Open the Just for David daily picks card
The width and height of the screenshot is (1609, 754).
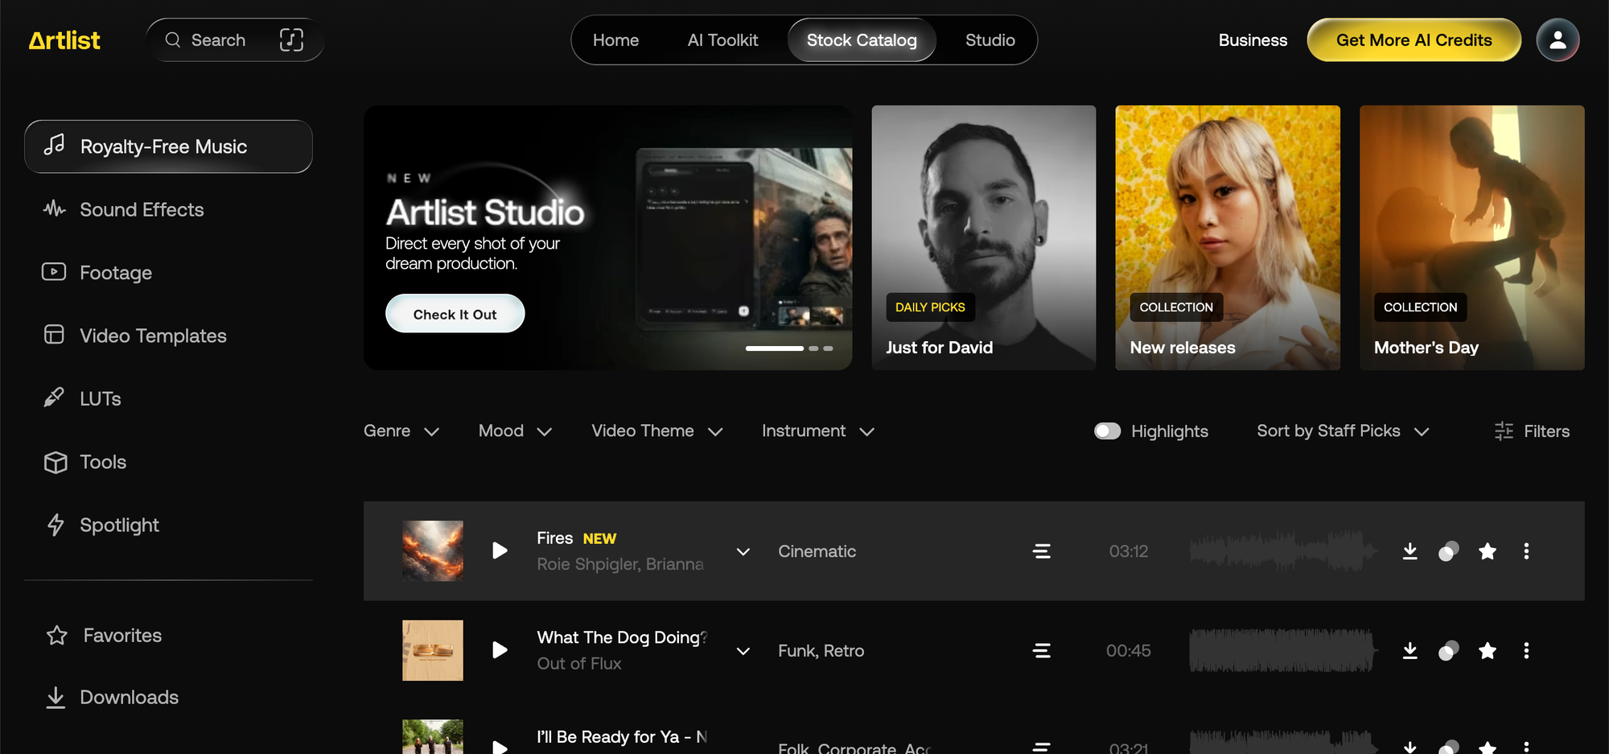[983, 237]
